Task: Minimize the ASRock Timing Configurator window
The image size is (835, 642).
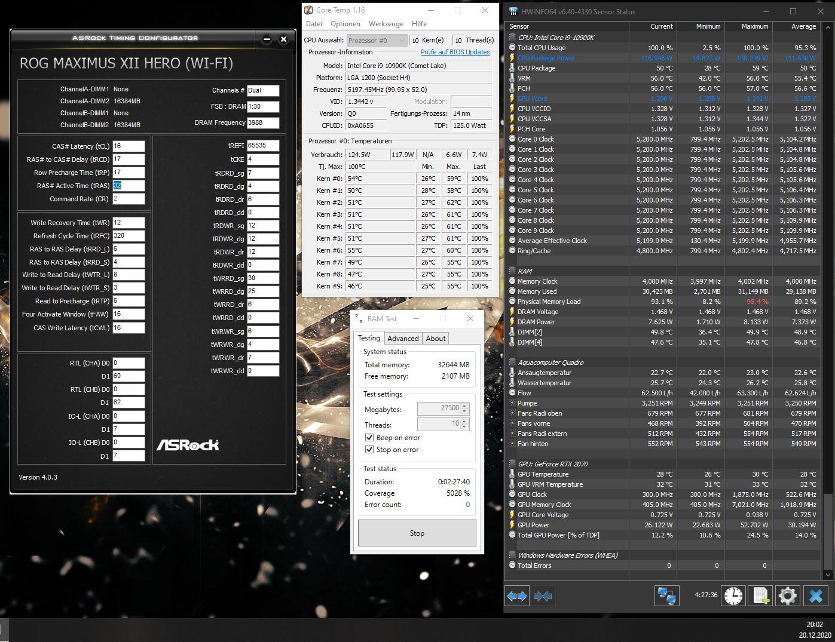Action: point(267,39)
